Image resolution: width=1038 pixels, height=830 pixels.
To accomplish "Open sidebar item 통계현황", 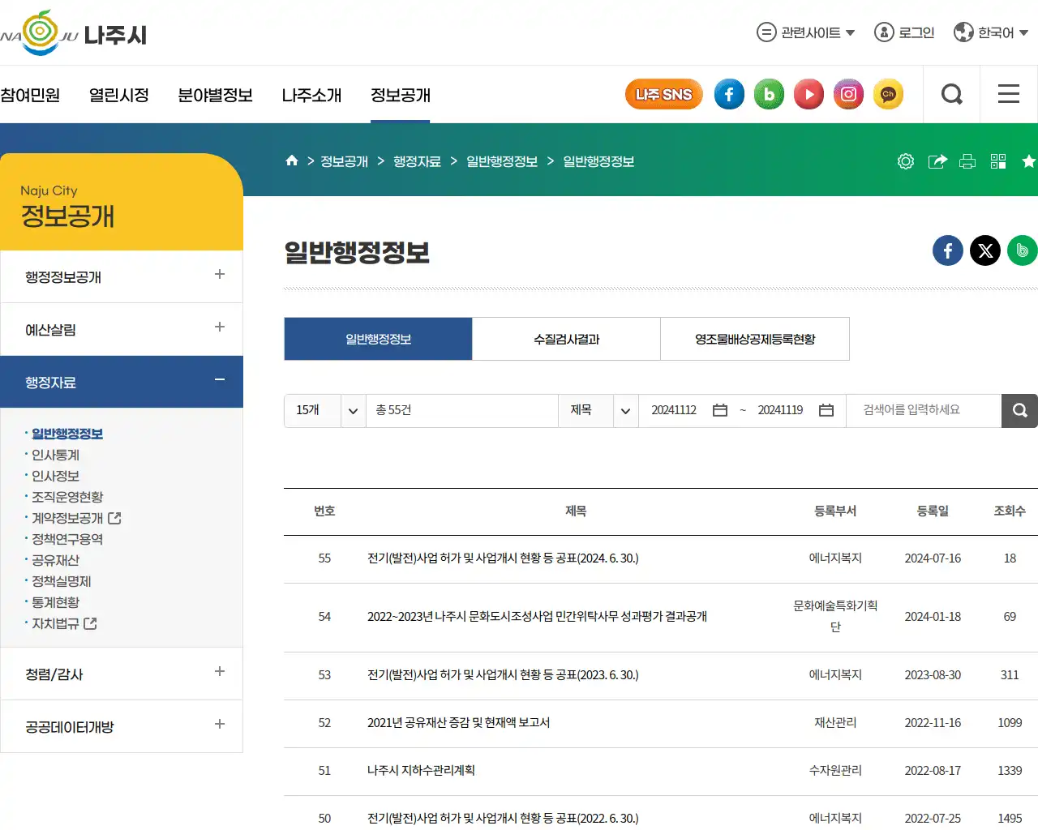I will tap(55, 602).
